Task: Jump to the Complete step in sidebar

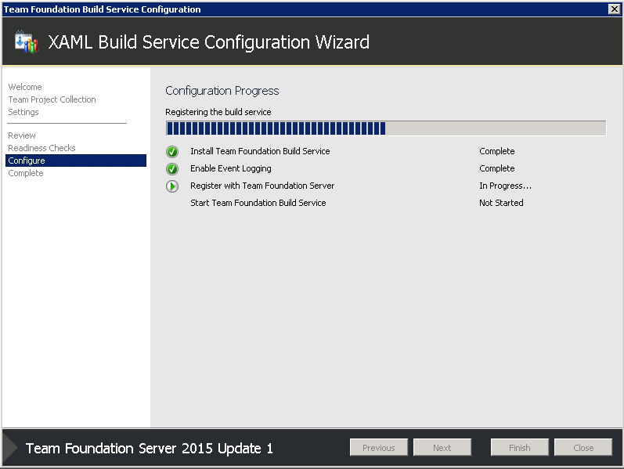Action: coord(26,173)
